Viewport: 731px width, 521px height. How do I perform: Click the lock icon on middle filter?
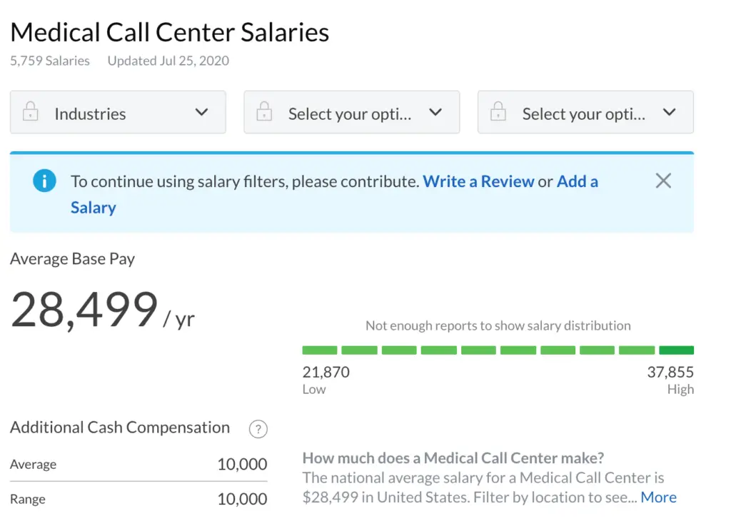click(264, 111)
